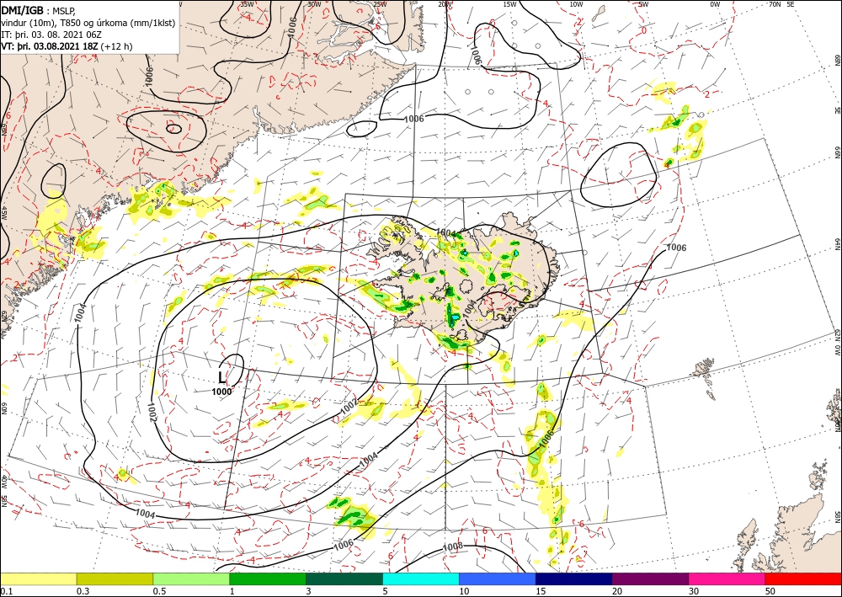Click the '20W' longitude label
Viewport: 842px width, 597px height.
(445, 3)
